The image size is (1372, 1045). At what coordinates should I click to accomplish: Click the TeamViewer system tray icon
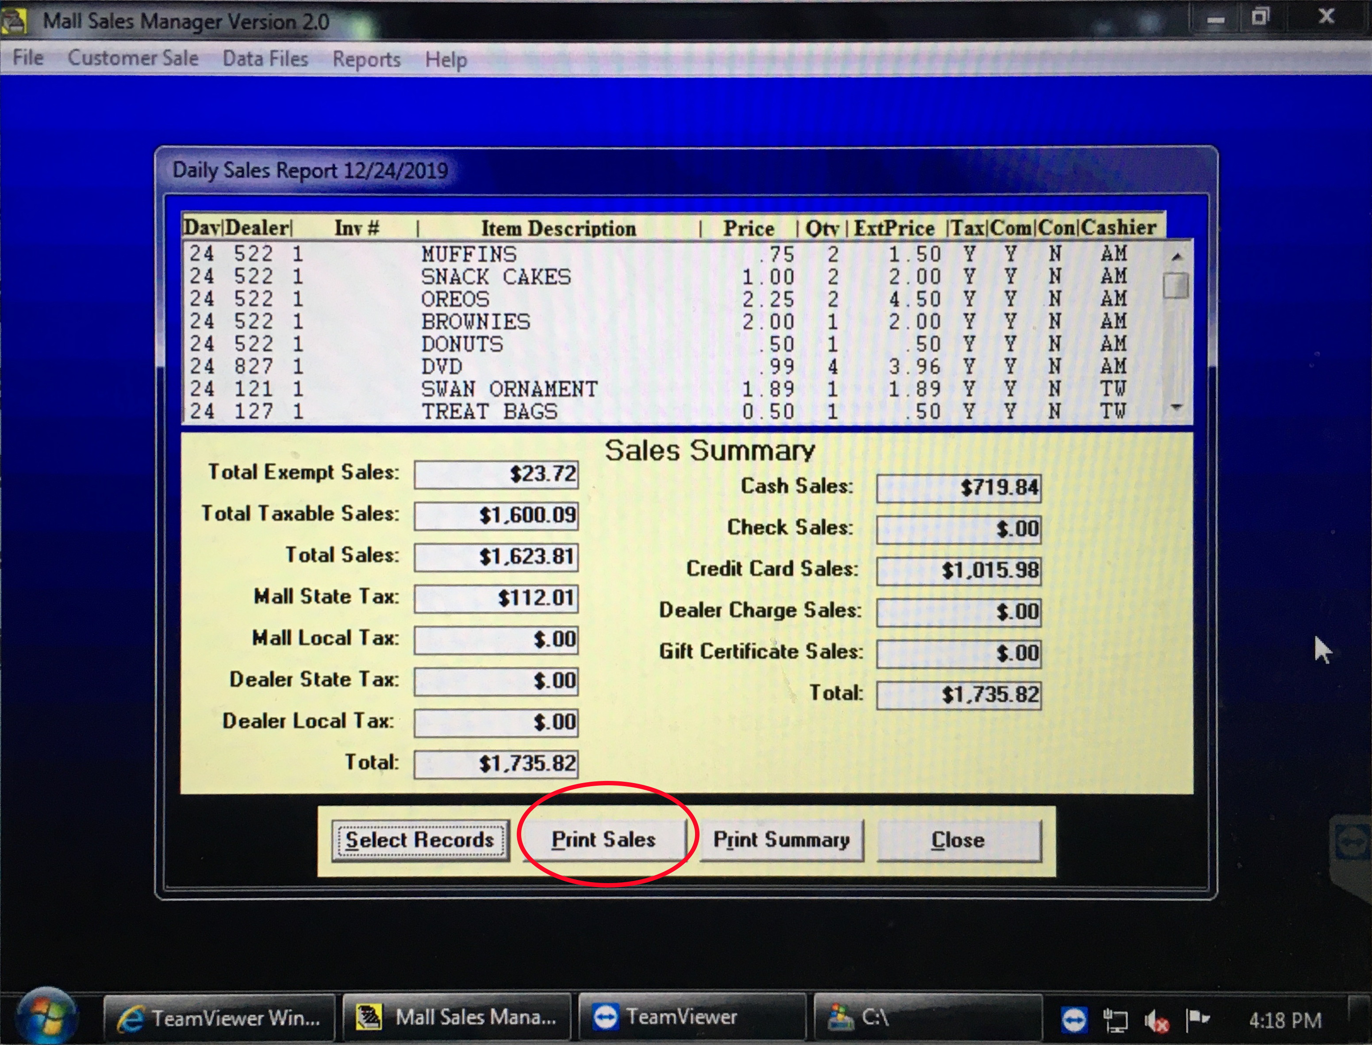[1074, 1020]
